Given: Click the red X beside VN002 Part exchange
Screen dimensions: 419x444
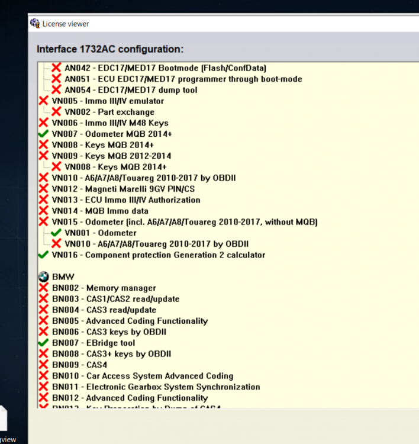Looking at the screenshot, I should 56,111.
